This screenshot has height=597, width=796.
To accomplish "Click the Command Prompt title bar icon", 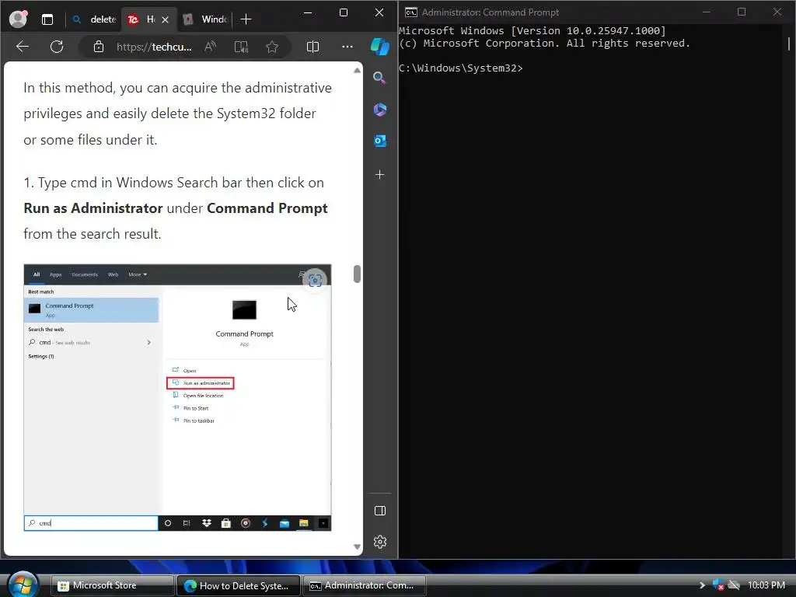I will [x=410, y=12].
